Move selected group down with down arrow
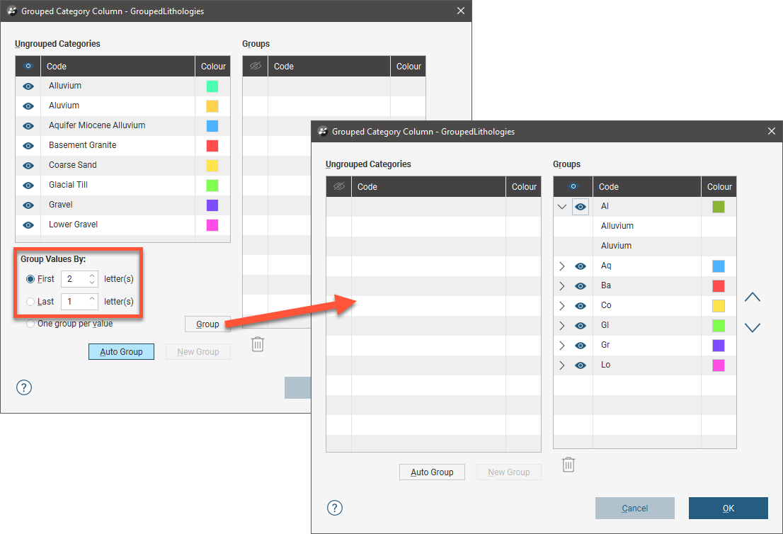Image resolution: width=783 pixels, height=534 pixels. point(752,327)
